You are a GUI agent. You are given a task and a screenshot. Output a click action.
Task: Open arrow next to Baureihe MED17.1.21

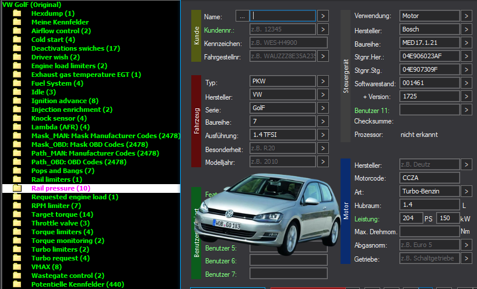[467, 43]
